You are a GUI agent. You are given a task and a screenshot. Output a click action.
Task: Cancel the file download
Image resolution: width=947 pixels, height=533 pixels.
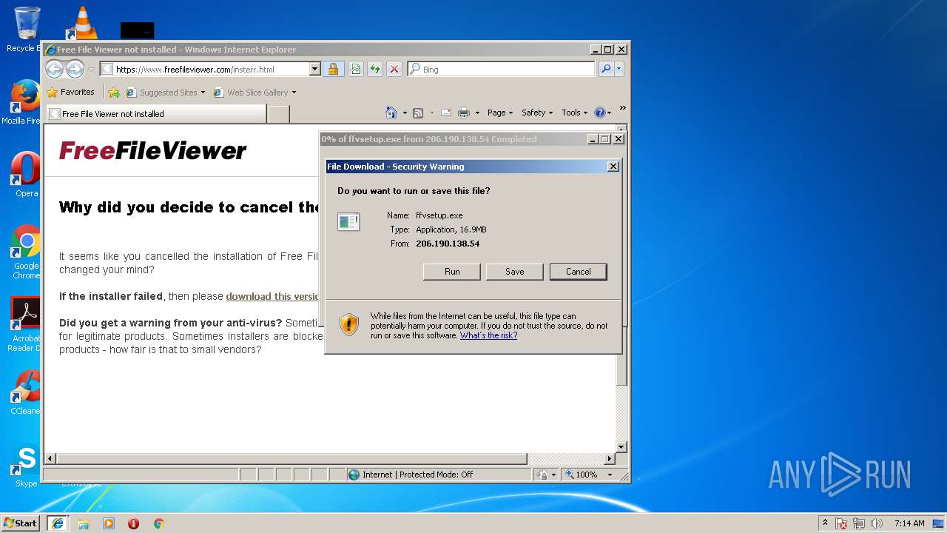pos(579,272)
